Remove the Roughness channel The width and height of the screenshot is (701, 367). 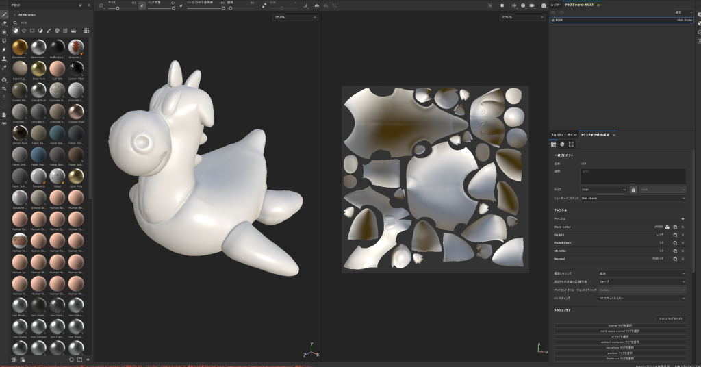(x=683, y=243)
